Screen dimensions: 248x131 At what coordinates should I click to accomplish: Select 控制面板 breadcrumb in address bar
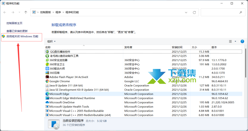click(46, 12)
